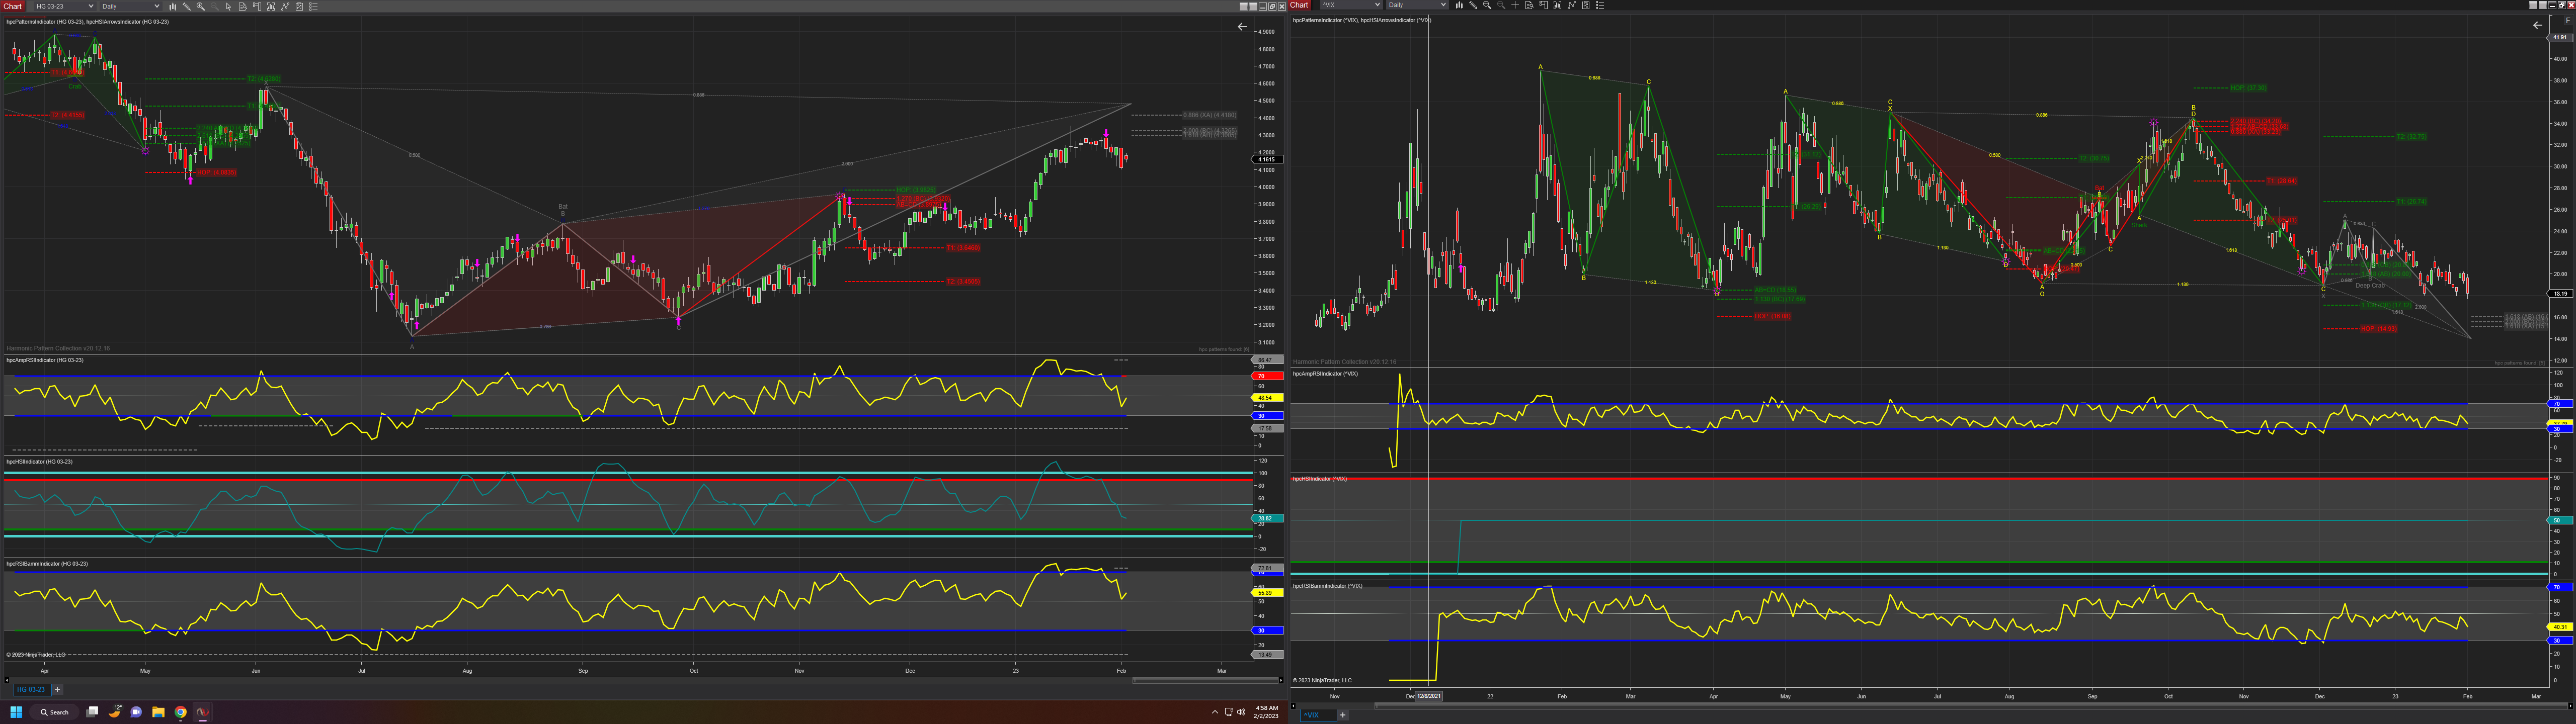Toggle cursor pointer mode on HG chart

click(x=229, y=6)
